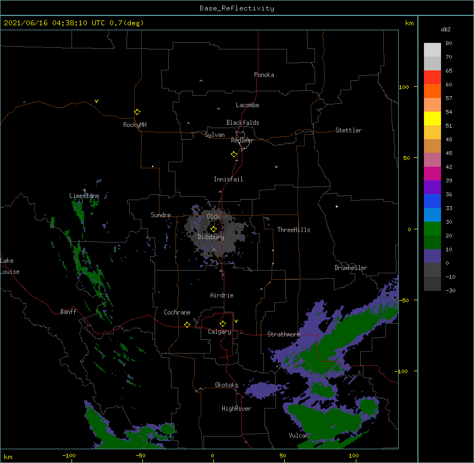
Task: Pick the royal blue legend swatch above 33
Action: (432, 201)
